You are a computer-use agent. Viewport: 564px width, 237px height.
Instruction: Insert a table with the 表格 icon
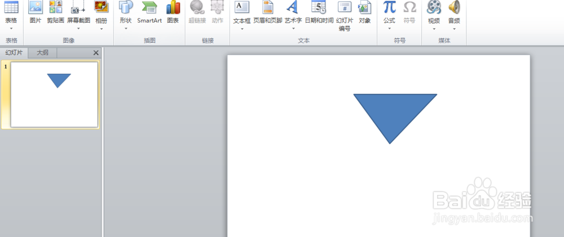click(x=11, y=7)
